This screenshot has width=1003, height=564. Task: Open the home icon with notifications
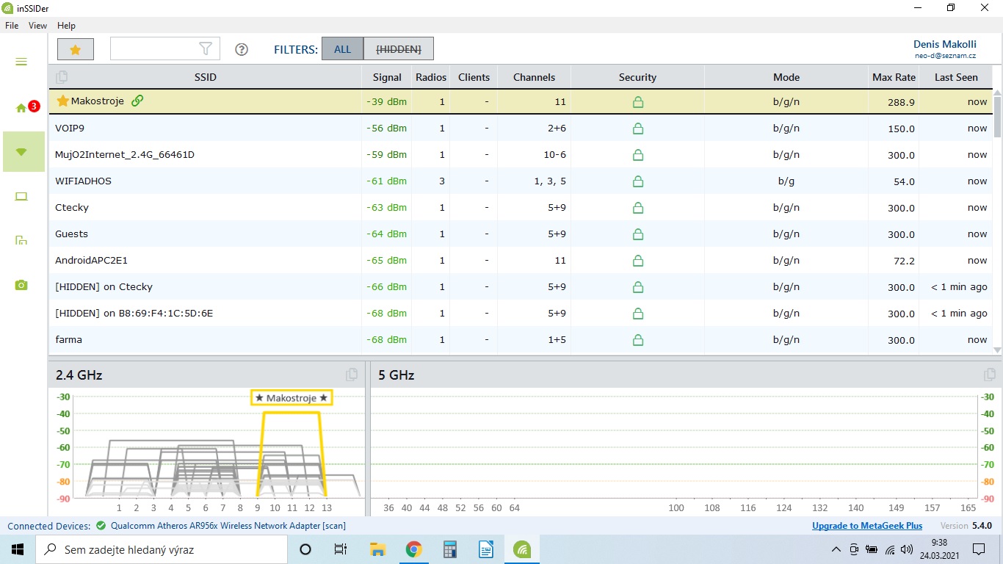(21, 108)
